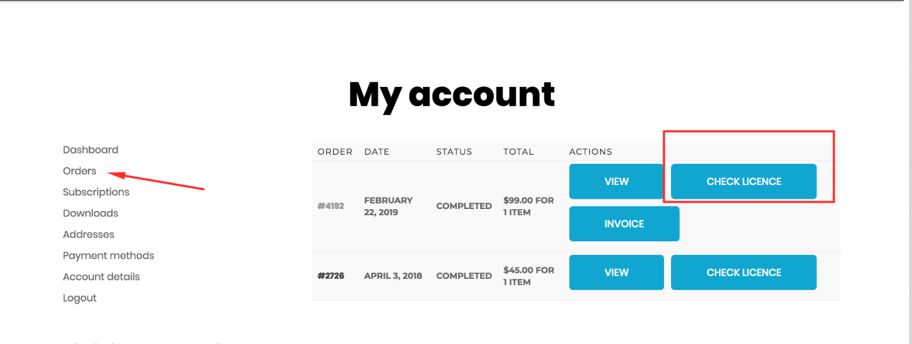Open the Invoice for order #4192
Image resolution: width=912 pixels, height=344 pixels.
tap(624, 223)
